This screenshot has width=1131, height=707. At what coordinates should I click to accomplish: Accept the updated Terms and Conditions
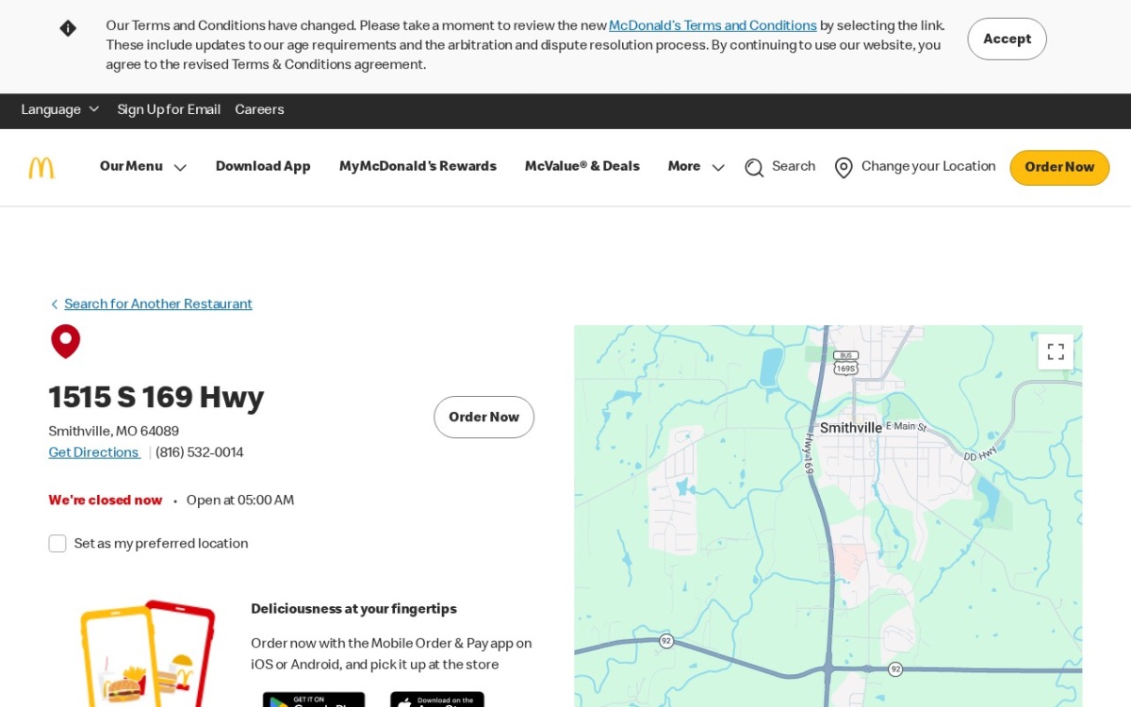click(1007, 39)
